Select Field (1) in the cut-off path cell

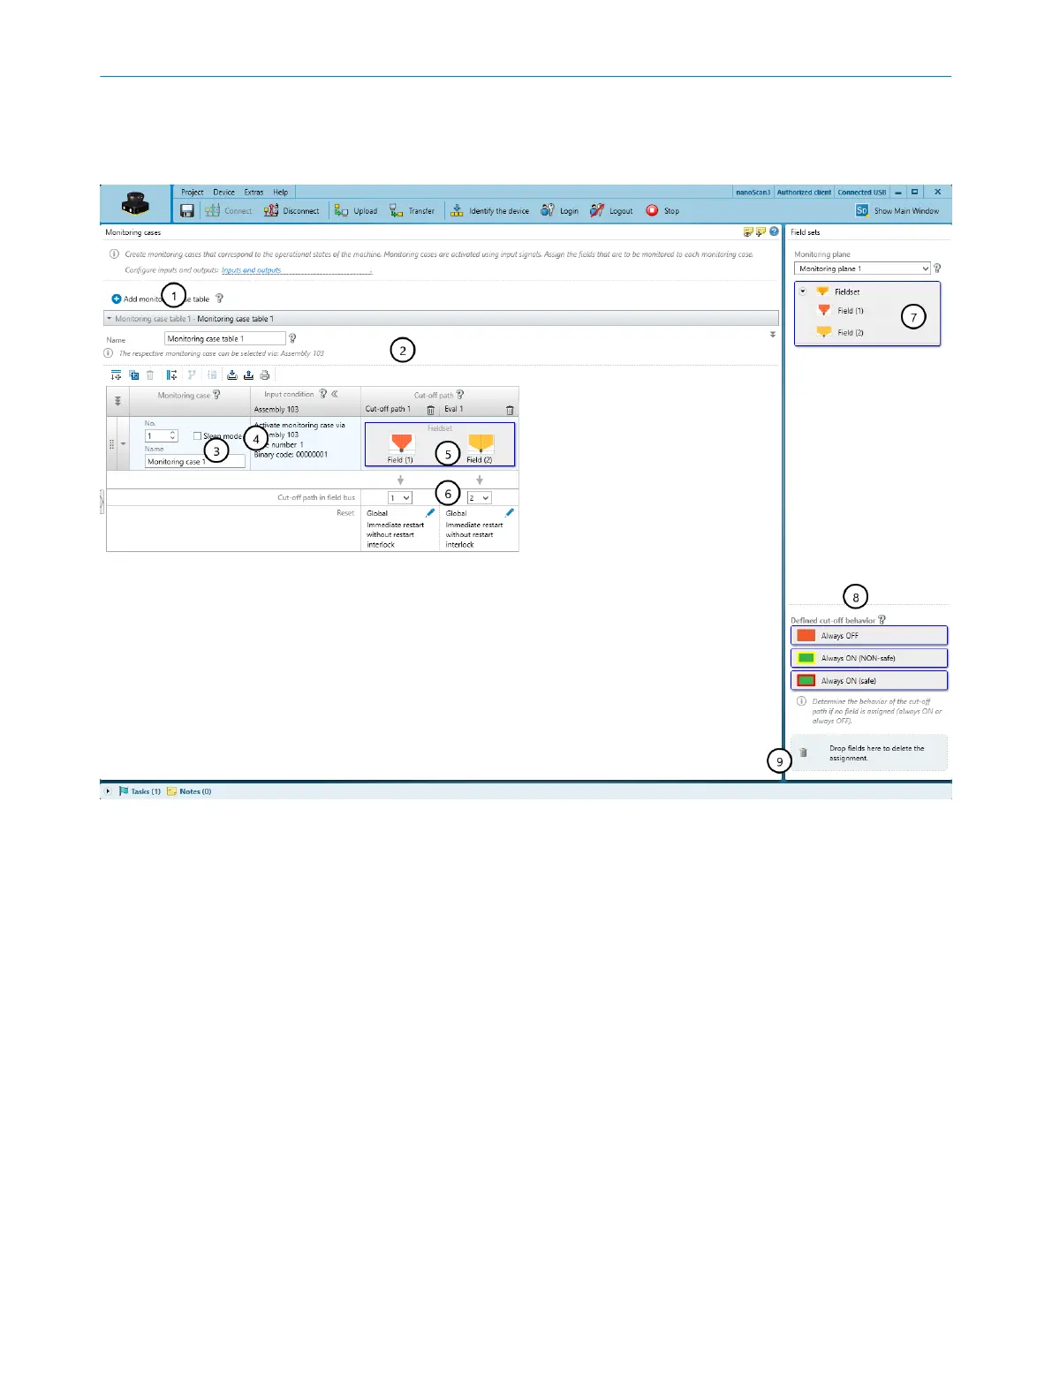pos(401,448)
